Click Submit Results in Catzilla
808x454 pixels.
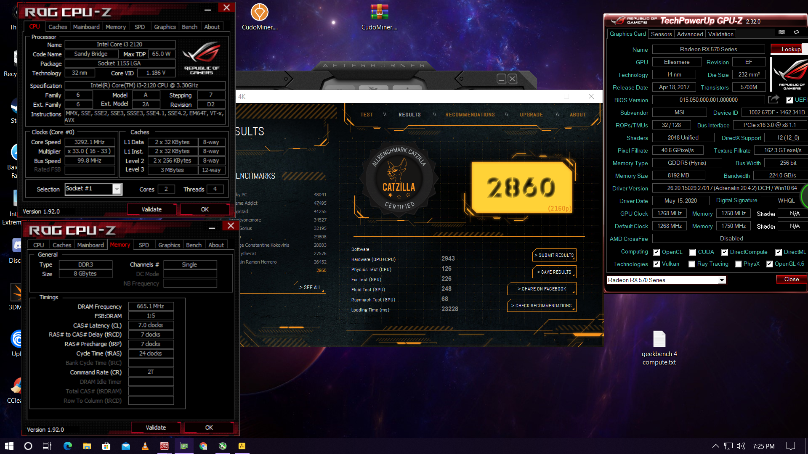(x=554, y=255)
